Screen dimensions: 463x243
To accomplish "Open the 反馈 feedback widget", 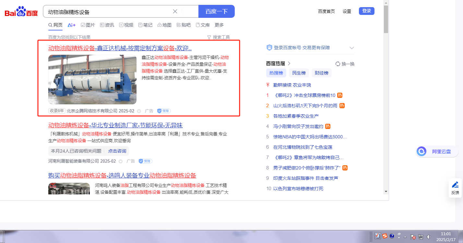I will (x=455, y=188).
